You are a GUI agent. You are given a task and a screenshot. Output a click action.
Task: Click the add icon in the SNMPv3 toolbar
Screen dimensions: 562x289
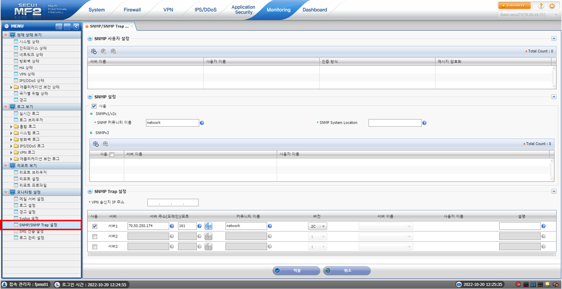click(x=96, y=144)
